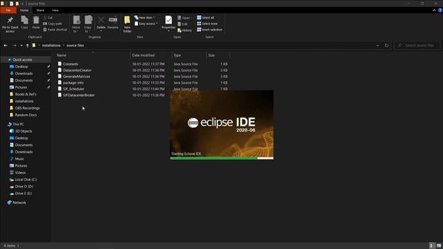Open Random Docs folder in sidebar
443x249 pixels.
[26, 115]
